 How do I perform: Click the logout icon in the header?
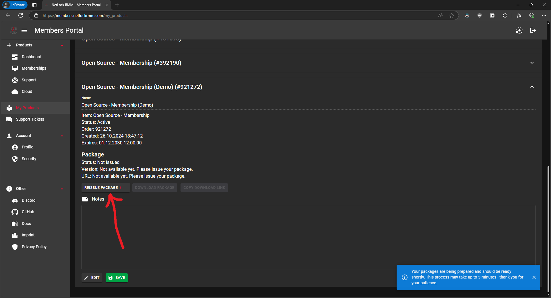(533, 30)
